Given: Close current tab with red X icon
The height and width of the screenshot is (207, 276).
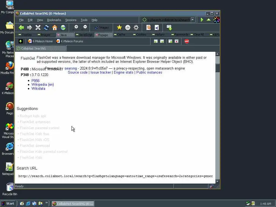Looking at the screenshot, I should click(177, 41).
